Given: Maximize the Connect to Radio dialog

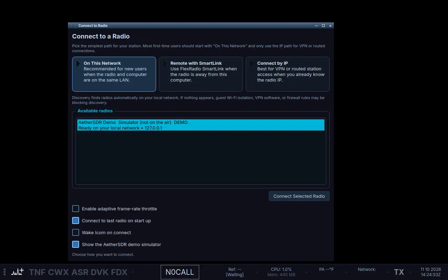Looking at the screenshot, I should click(323, 26).
